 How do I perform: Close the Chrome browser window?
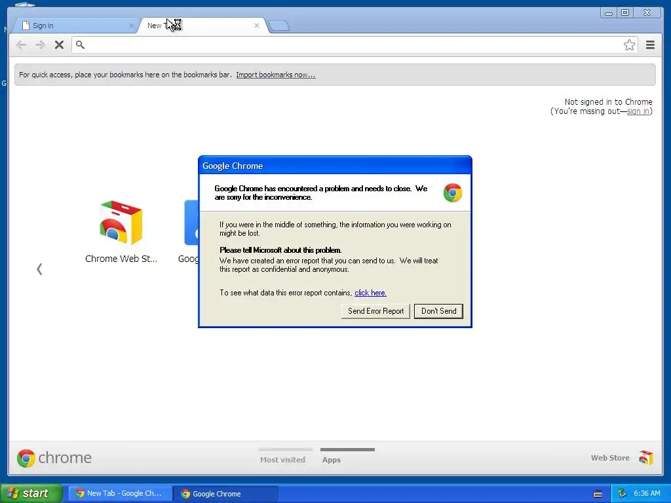[x=647, y=12]
